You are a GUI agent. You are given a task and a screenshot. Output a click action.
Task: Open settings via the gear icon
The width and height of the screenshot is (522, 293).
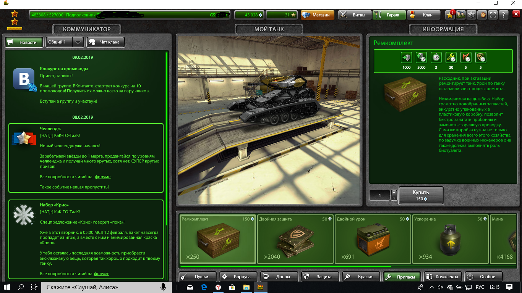(472, 15)
